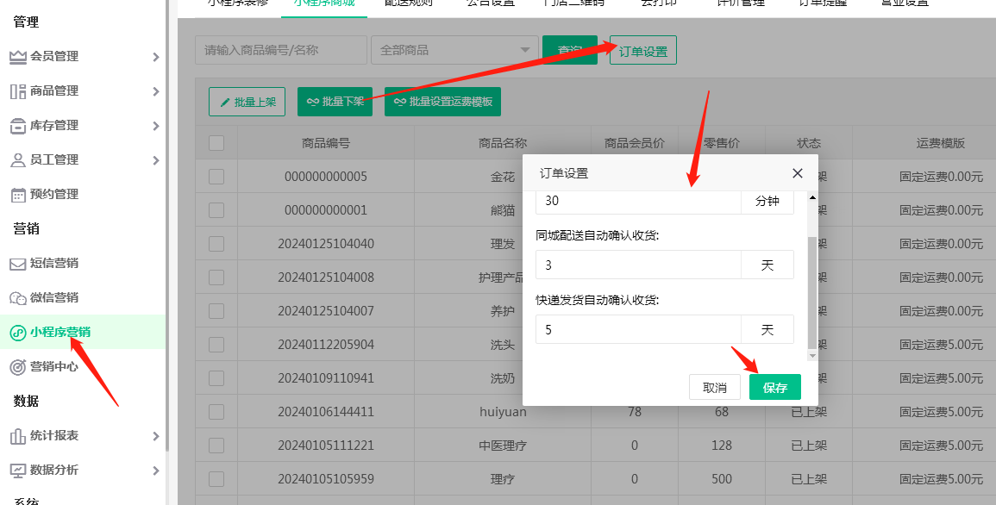Viewport: 996px width, 505px height.
Task: Click the 商品管理 grid icon in sidebar
Action: (17, 91)
